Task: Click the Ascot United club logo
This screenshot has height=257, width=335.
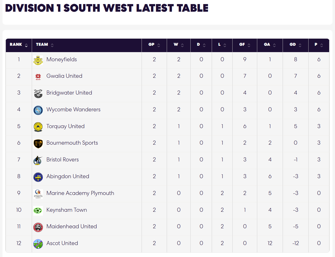Action: pos(38,244)
